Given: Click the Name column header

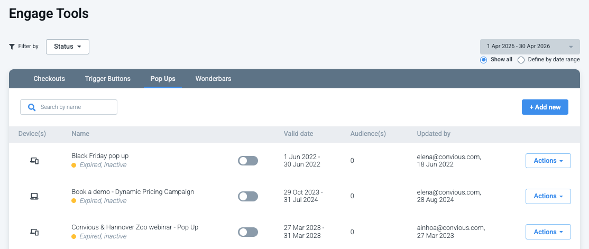Looking at the screenshot, I should 80,134.
